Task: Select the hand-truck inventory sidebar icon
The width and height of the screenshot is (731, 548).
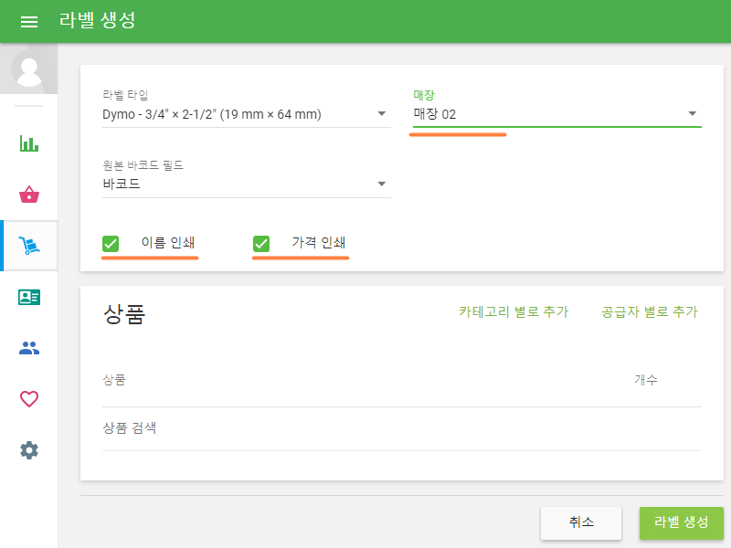Action: point(29,246)
